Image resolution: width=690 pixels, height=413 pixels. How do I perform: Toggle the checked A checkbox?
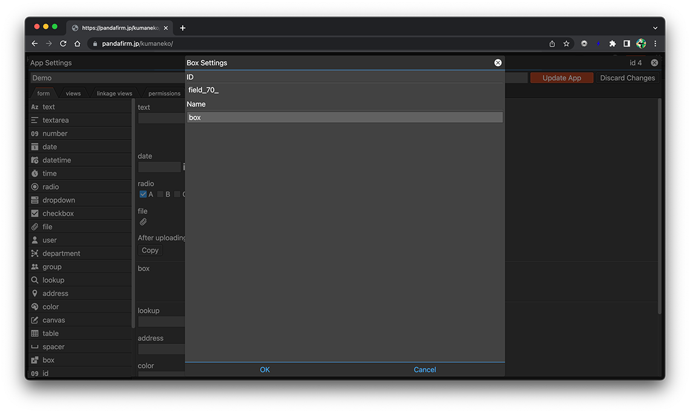point(143,194)
